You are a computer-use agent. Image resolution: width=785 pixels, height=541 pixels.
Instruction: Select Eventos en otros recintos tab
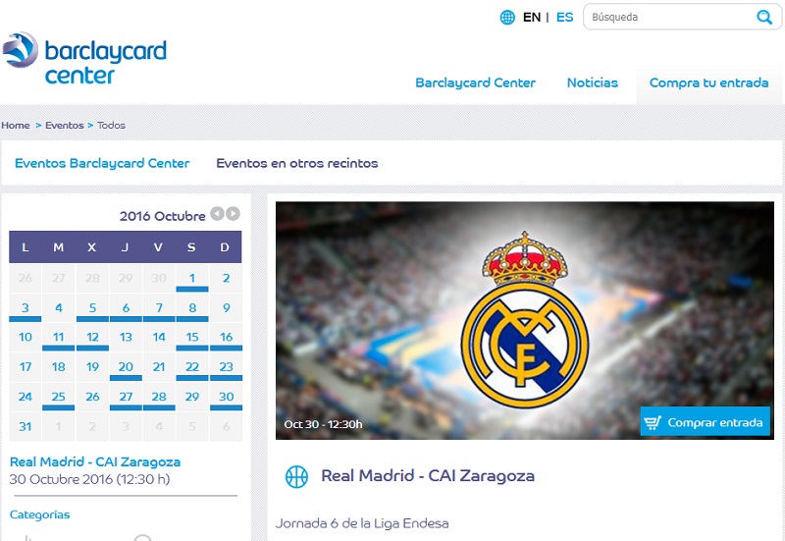297,163
